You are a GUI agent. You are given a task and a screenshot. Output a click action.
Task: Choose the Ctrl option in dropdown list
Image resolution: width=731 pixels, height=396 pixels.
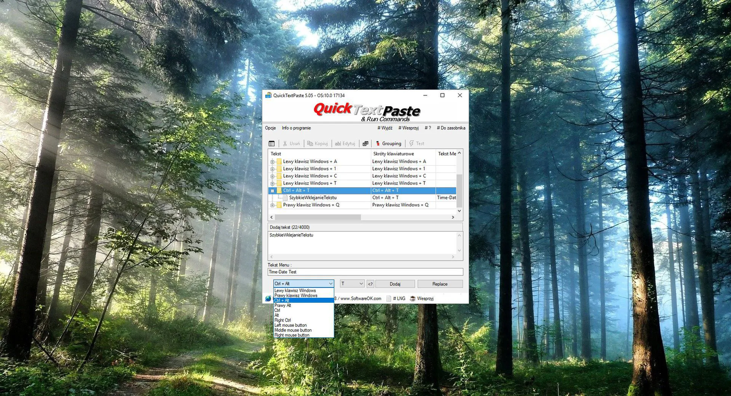pyautogui.click(x=303, y=310)
